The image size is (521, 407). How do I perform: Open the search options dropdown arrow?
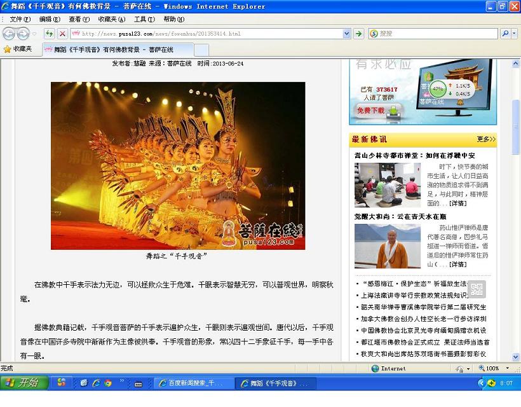(x=514, y=34)
